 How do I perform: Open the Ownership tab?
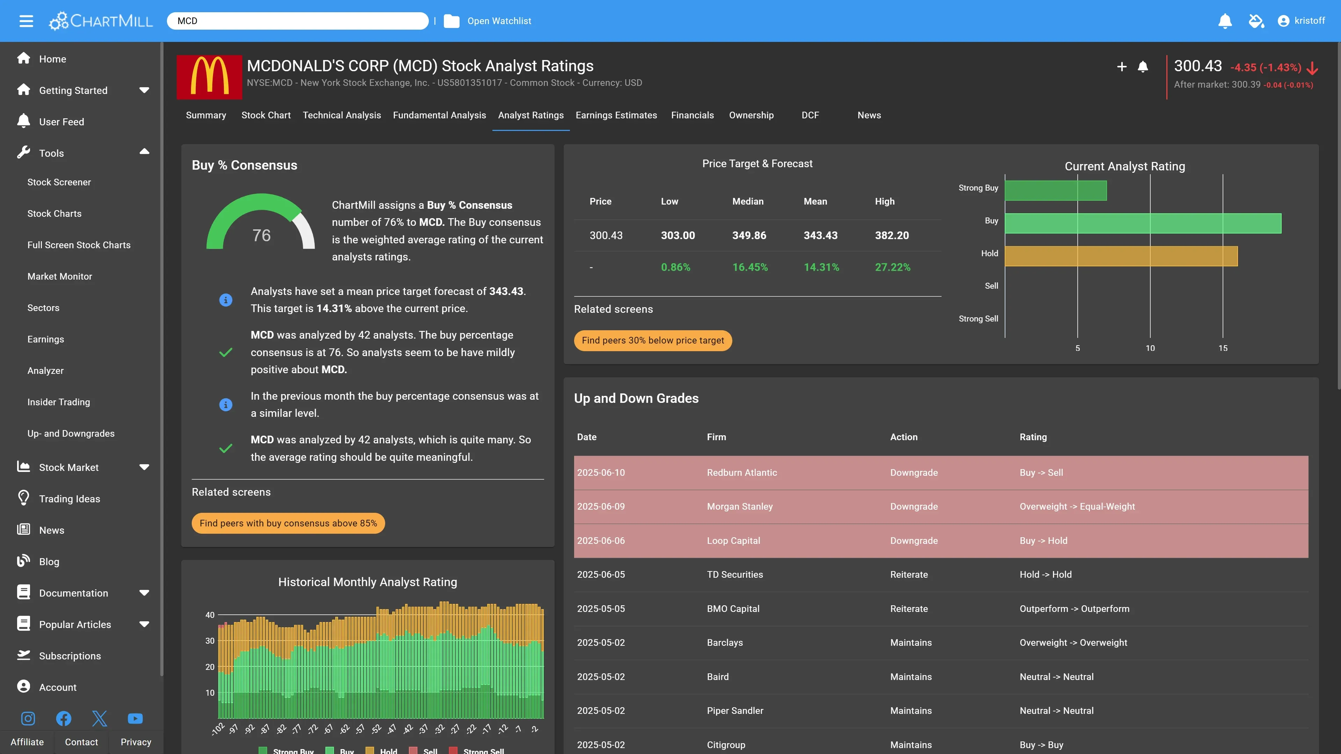(751, 115)
